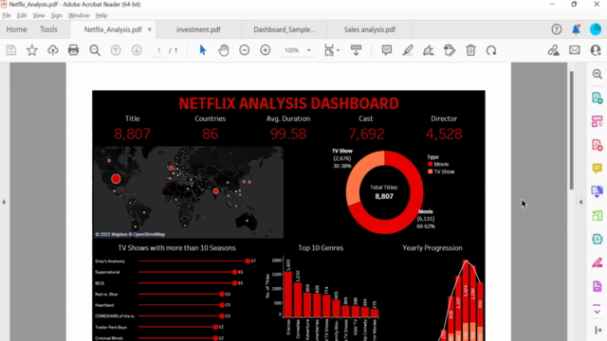Send the file by email envelope icon
607x341 pixels.
pos(575,50)
